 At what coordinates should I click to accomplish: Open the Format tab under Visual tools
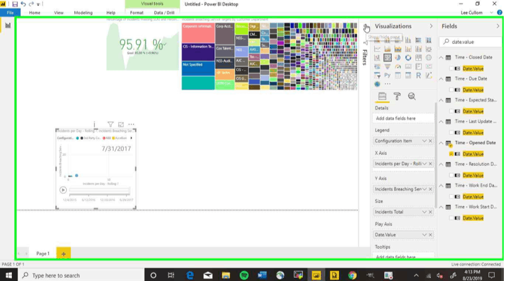136,12
